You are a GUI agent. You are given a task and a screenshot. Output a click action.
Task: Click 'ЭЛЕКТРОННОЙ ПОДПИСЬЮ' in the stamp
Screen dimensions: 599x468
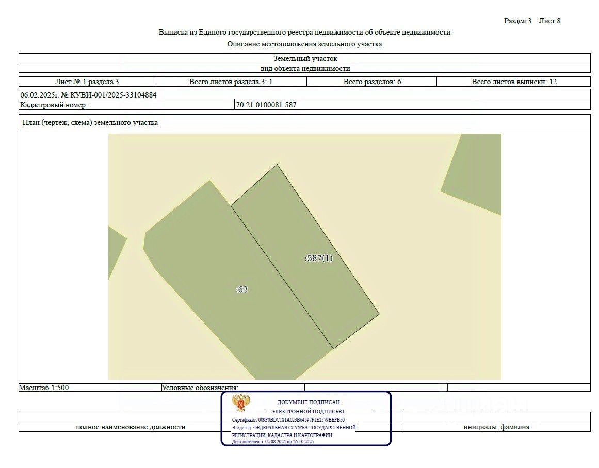[x=307, y=411]
